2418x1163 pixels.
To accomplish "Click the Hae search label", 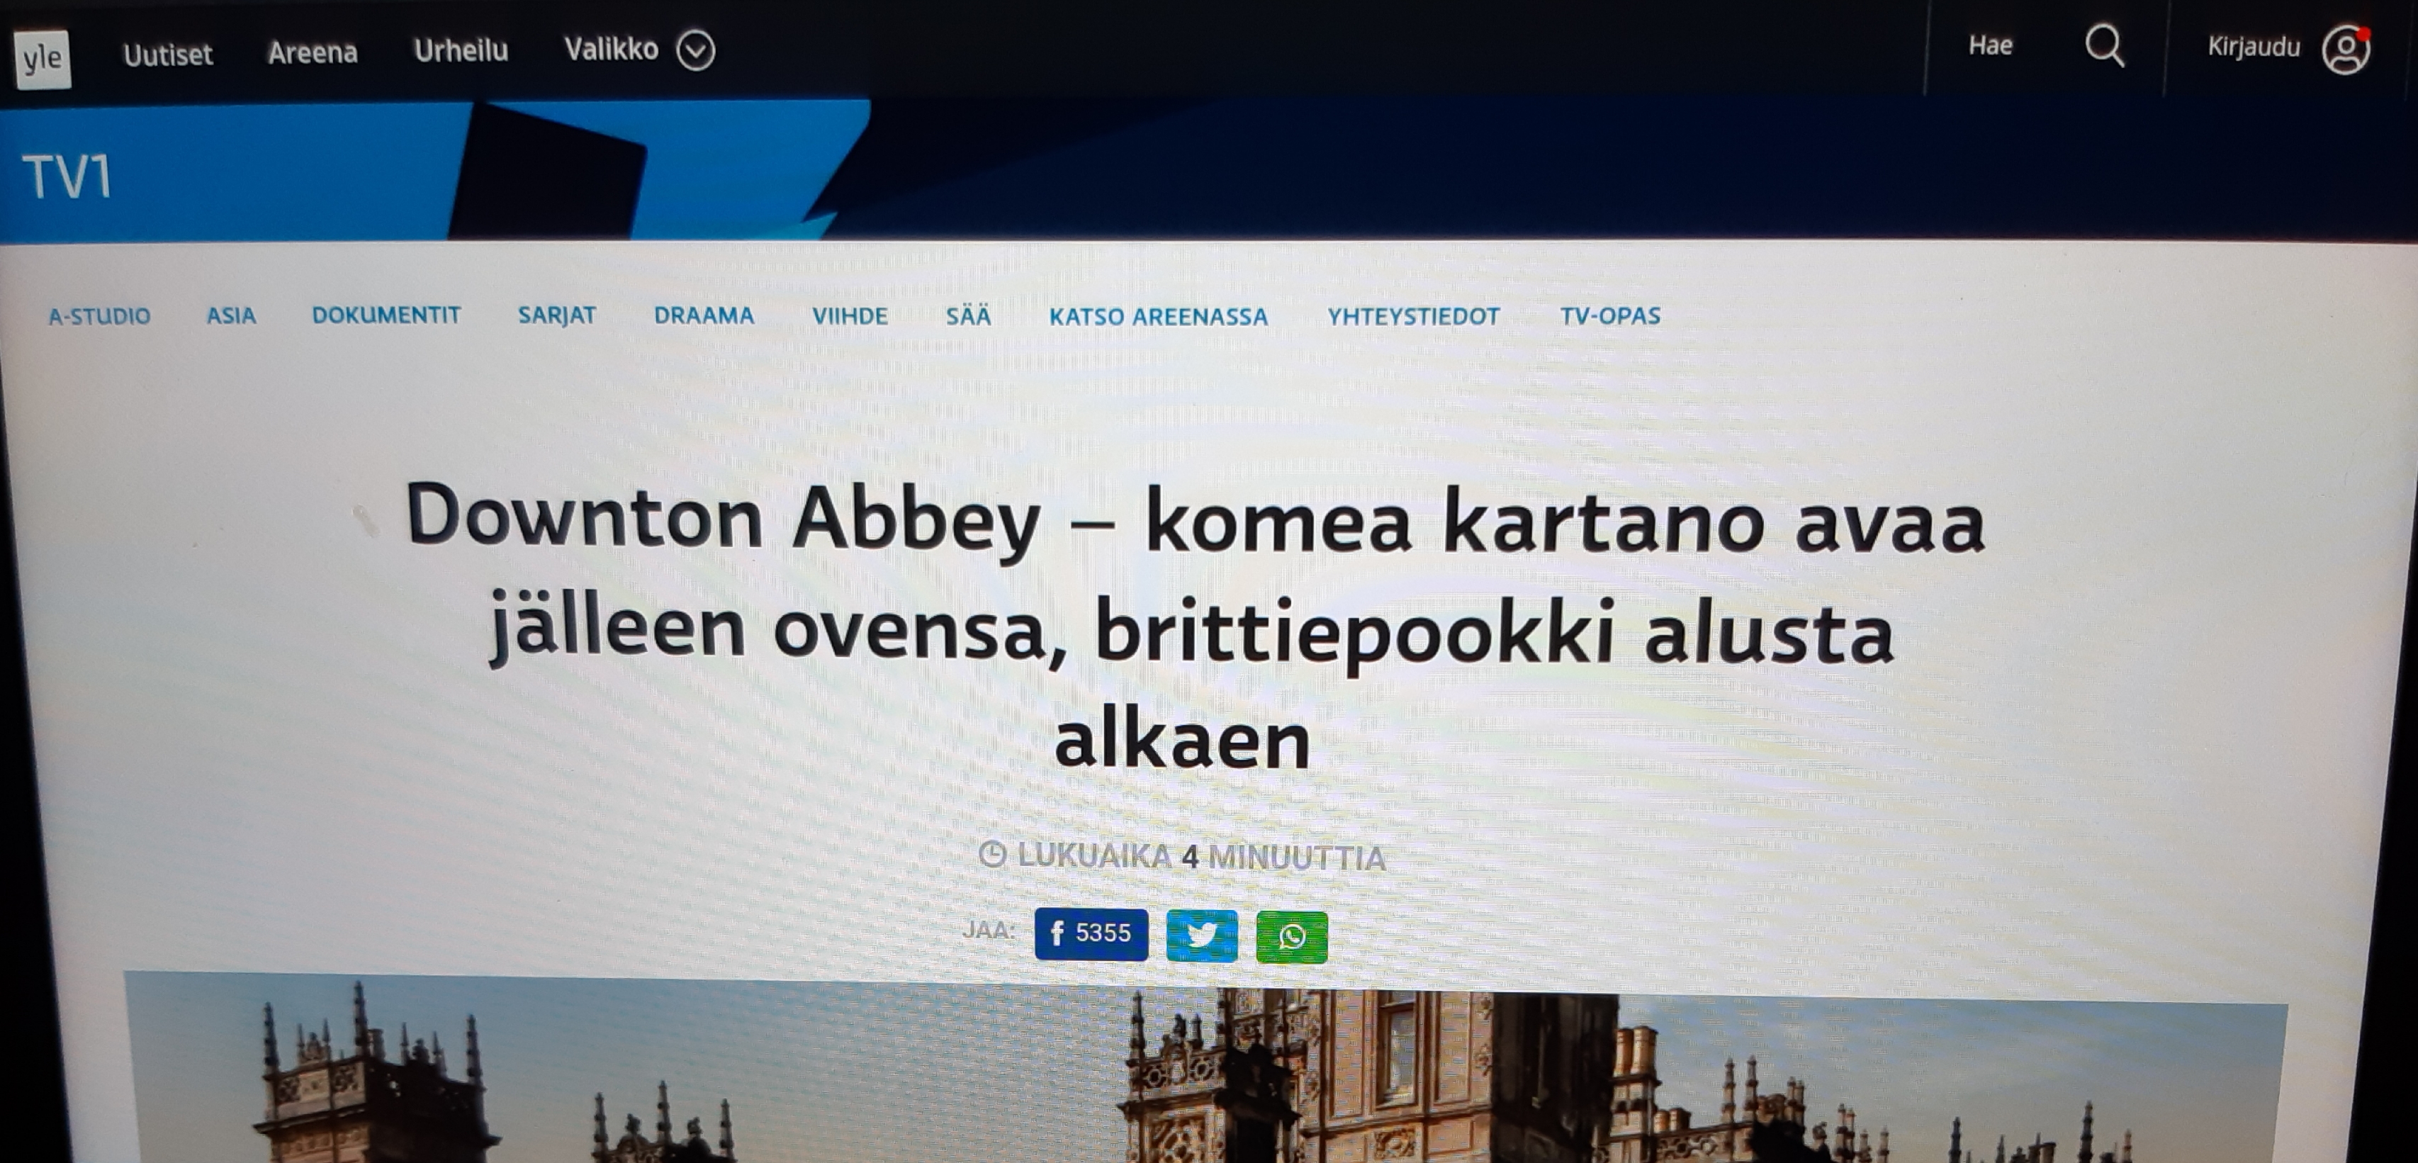I will pos(1990,45).
